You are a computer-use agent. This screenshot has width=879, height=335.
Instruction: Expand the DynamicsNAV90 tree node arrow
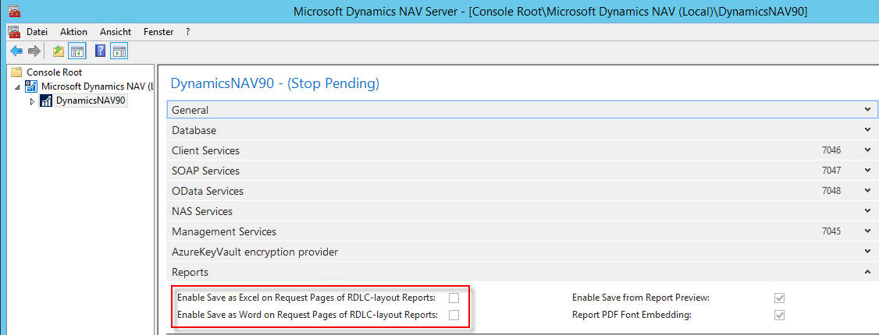coord(32,101)
